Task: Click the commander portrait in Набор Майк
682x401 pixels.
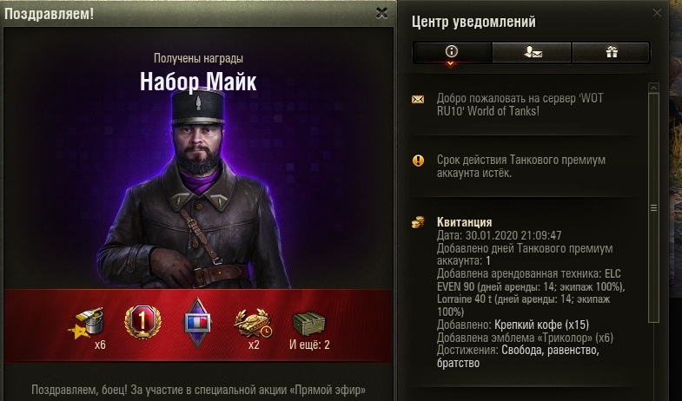Action: pos(195,189)
